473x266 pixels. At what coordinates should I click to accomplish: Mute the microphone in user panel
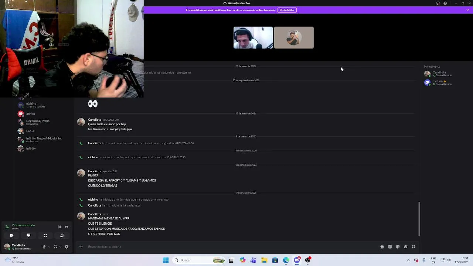click(x=44, y=247)
